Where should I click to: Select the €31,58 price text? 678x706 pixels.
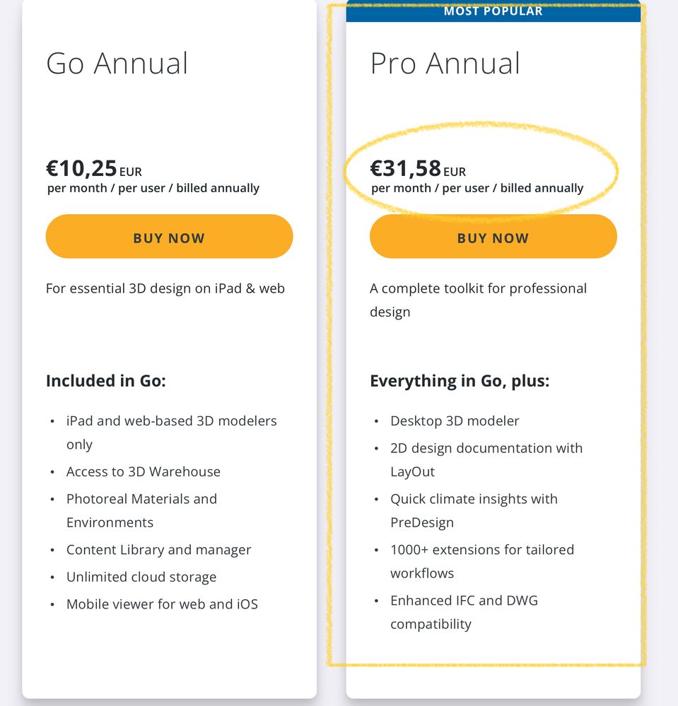[x=406, y=168]
